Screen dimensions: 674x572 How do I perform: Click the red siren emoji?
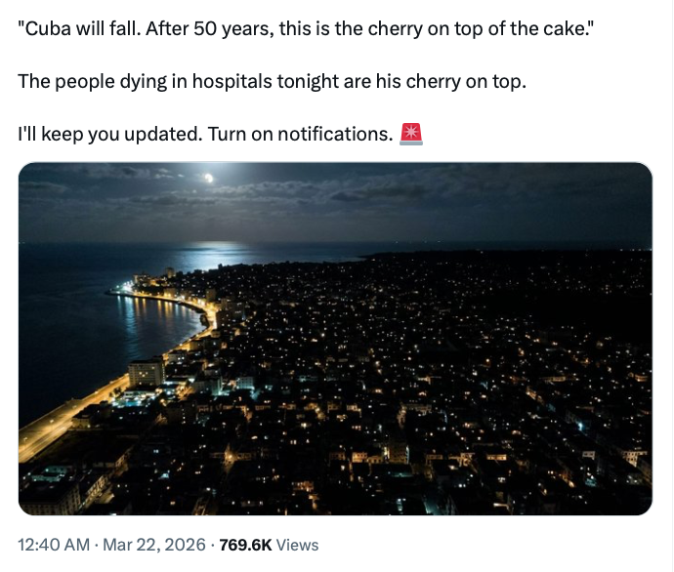[x=411, y=134]
